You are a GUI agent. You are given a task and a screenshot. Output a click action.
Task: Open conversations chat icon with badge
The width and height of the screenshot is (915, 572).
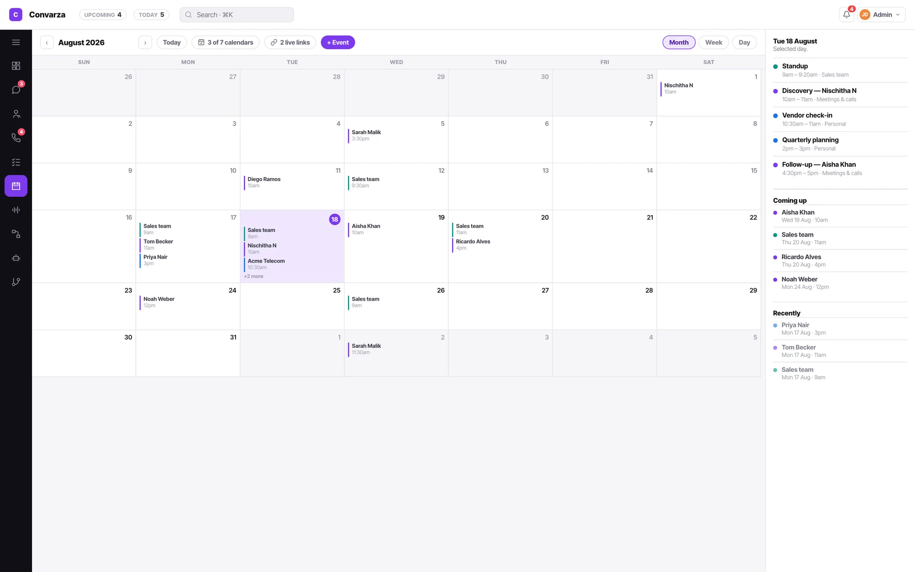(16, 90)
